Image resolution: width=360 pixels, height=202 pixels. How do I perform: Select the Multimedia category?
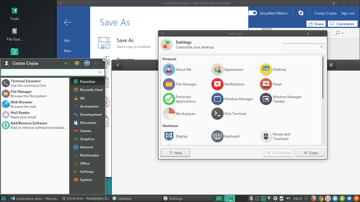point(89,155)
